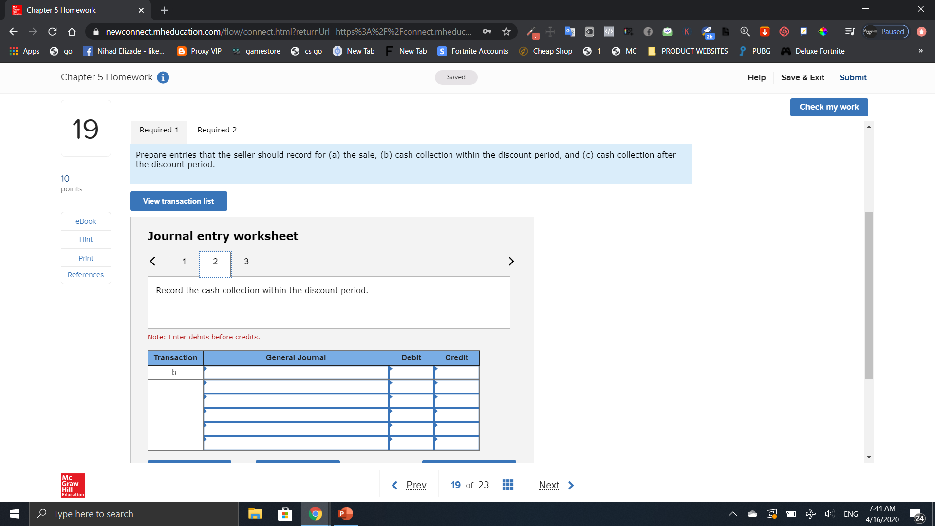Open the reading list panel icon
Image resolution: width=935 pixels, height=526 pixels.
(849, 31)
